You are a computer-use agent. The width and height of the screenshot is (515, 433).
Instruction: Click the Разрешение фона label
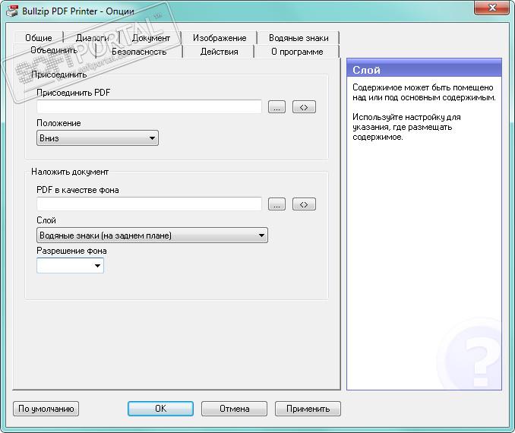pyautogui.click(x=71, y=251)
